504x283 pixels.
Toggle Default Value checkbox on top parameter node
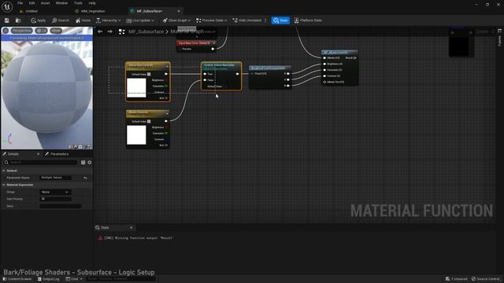point(149,74)
